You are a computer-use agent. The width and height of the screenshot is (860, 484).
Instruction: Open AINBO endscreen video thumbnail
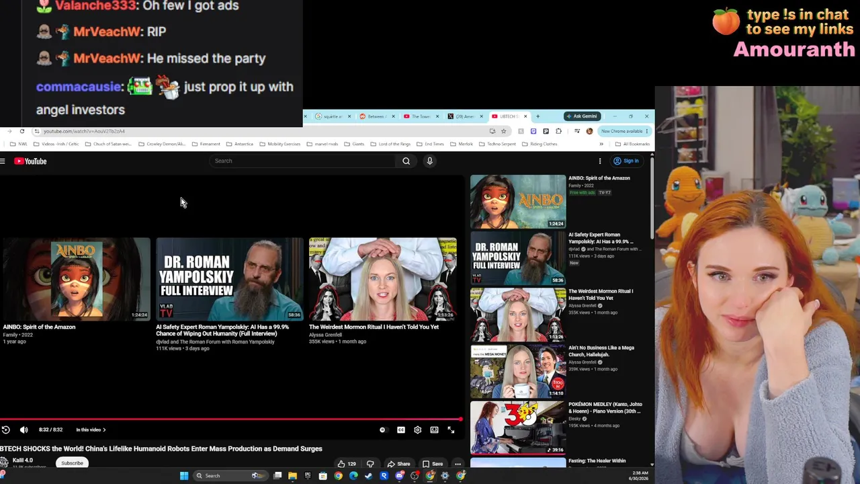point(75,278)
